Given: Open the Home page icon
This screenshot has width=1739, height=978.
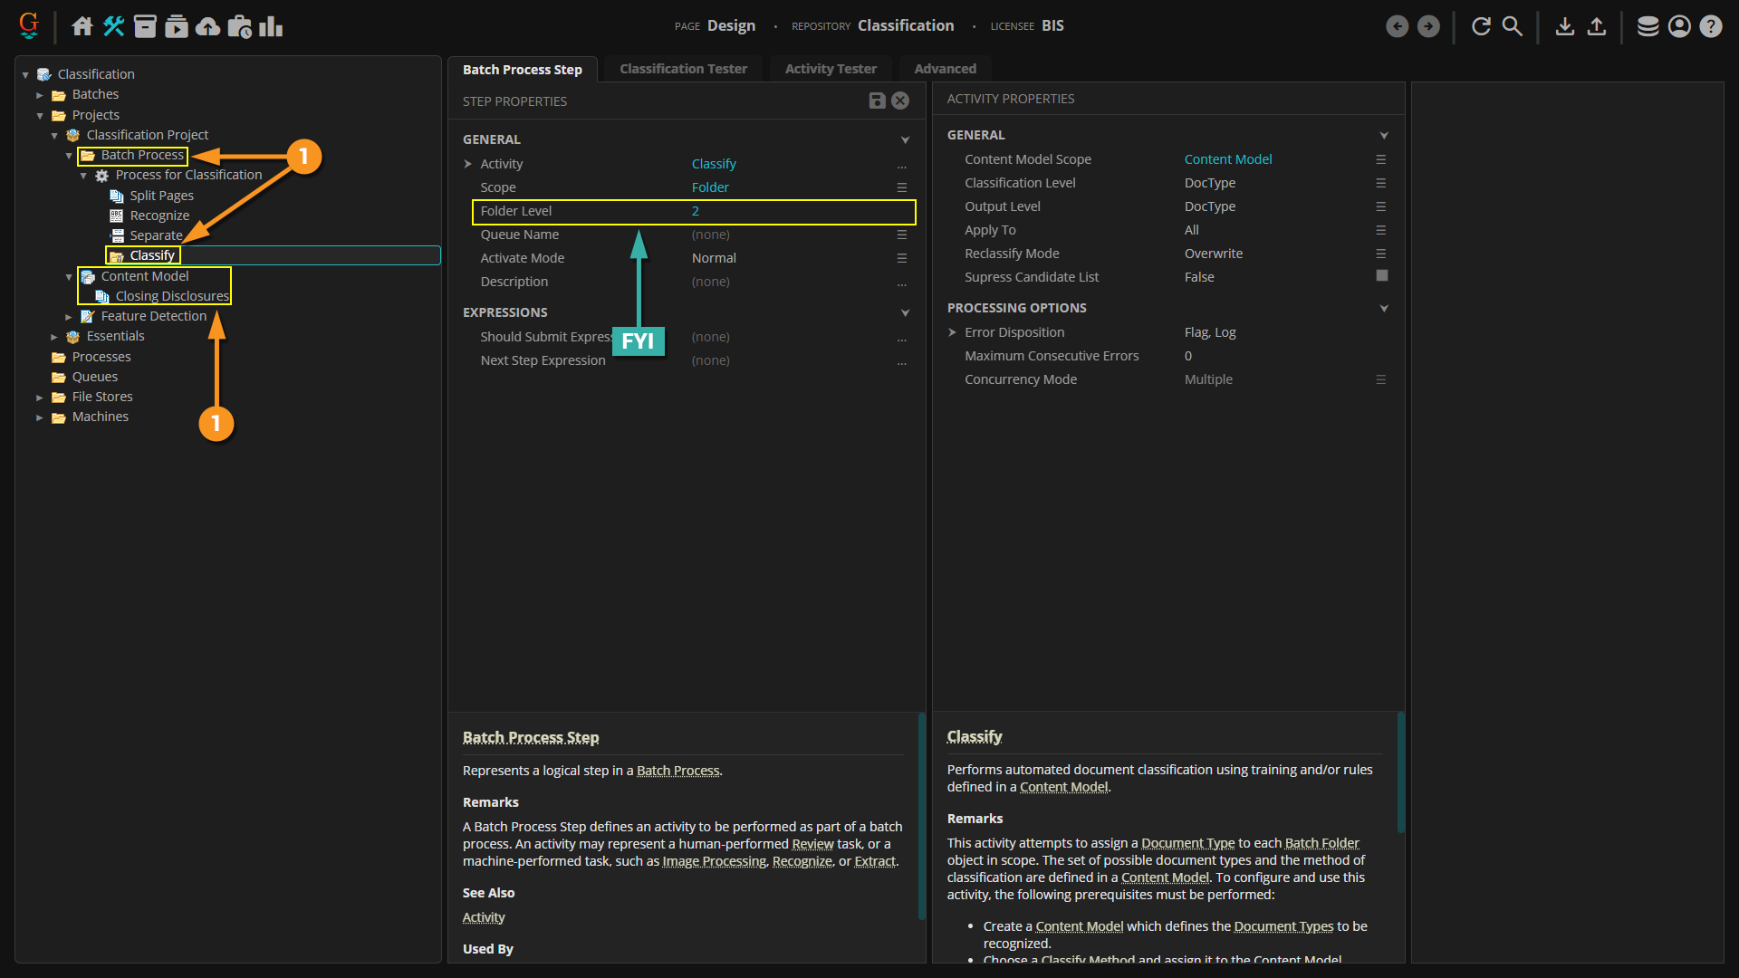Looking at the screenshot, I should pos(82,26).
